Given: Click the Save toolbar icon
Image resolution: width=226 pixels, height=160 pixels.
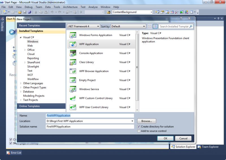Looking at the screenshot, I should (25, 12).
